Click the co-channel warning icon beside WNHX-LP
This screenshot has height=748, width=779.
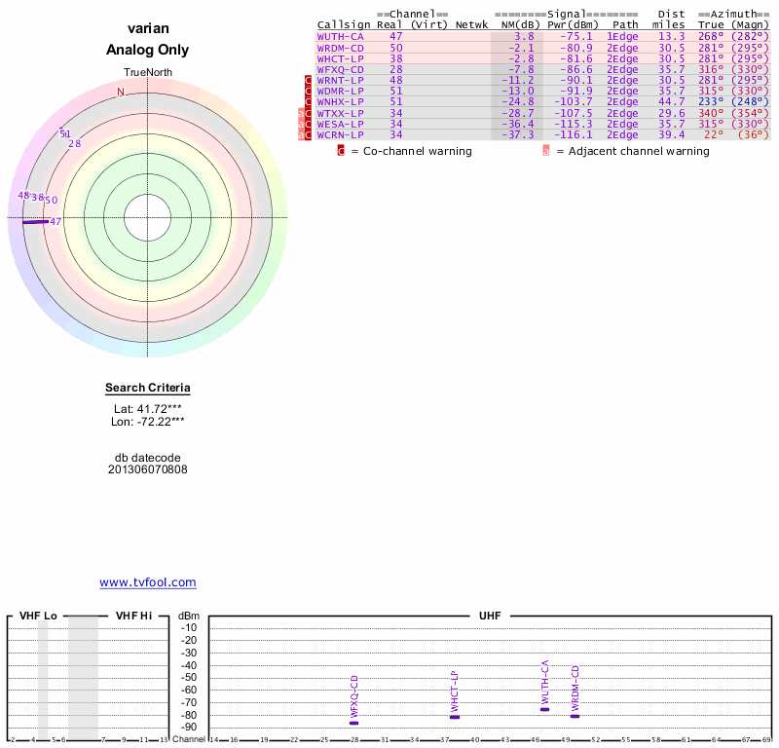click(x=308, y=101)
